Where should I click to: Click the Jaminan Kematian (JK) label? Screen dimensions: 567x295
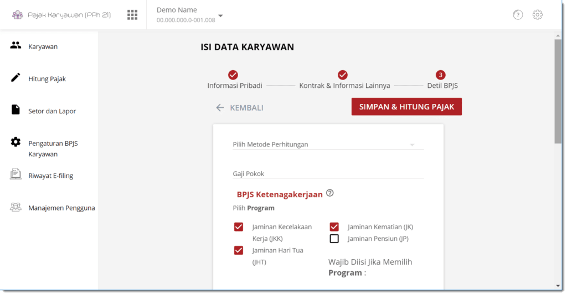tap(380, 227)
